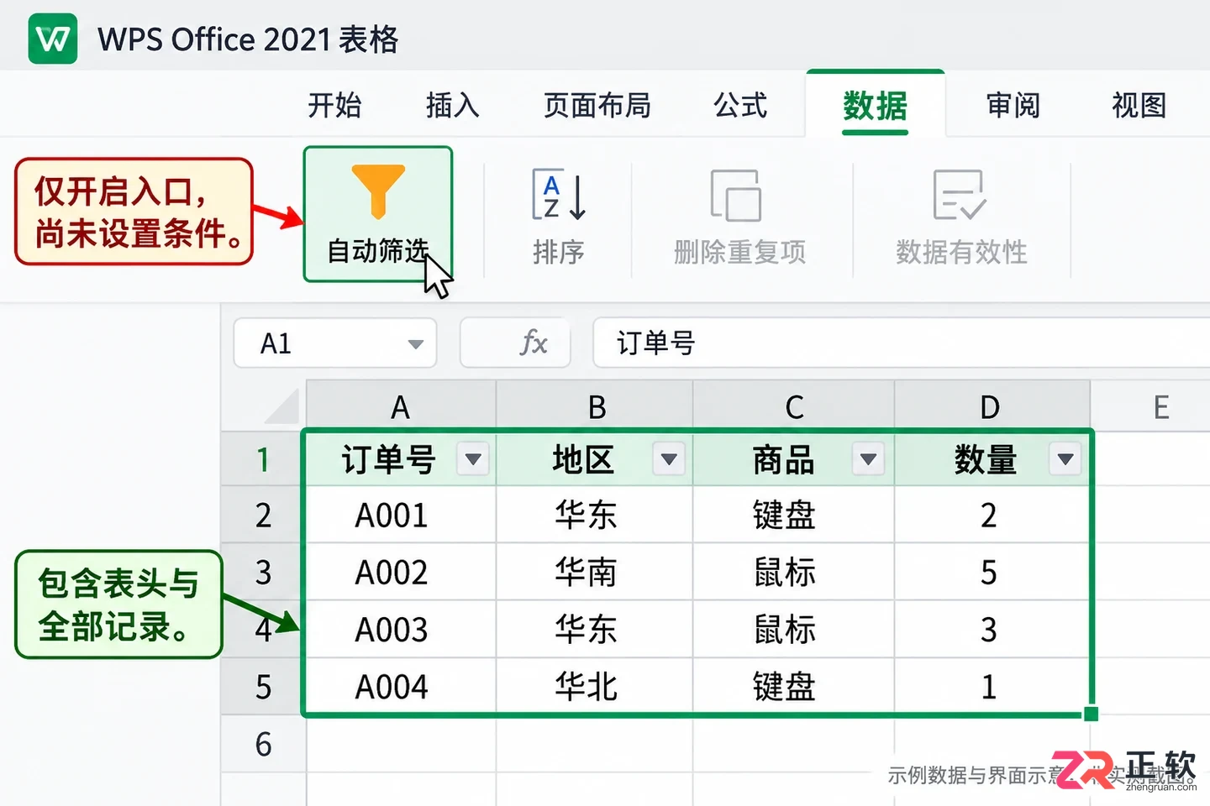Open the 排序 A-Z sort tool

(x=559, y=217)
